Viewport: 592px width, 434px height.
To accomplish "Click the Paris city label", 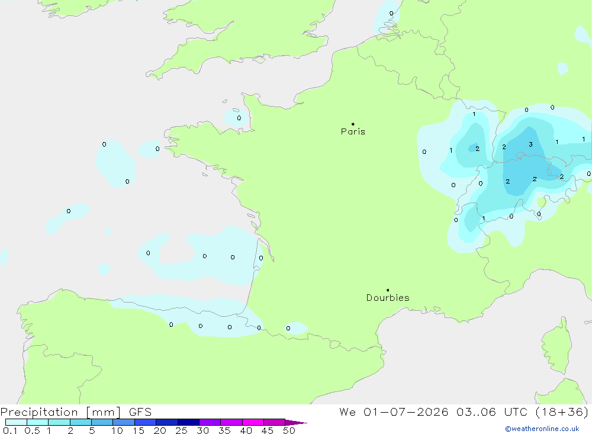I will point(353,131).
